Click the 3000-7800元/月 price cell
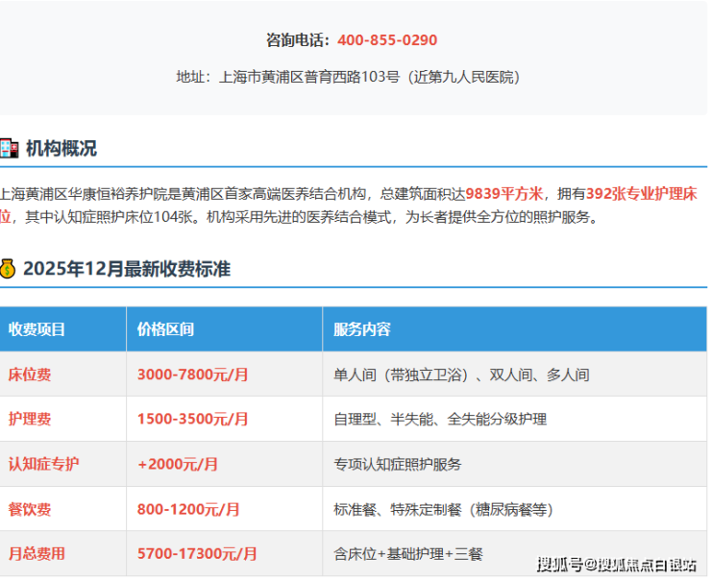This screenshot has height=580, width=711. click(x=193, y=375)
